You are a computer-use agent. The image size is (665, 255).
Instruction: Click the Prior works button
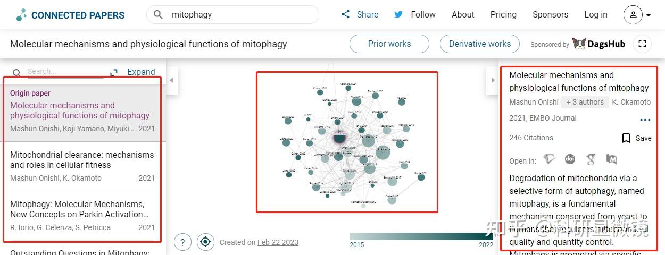click(x=389, y=44)
